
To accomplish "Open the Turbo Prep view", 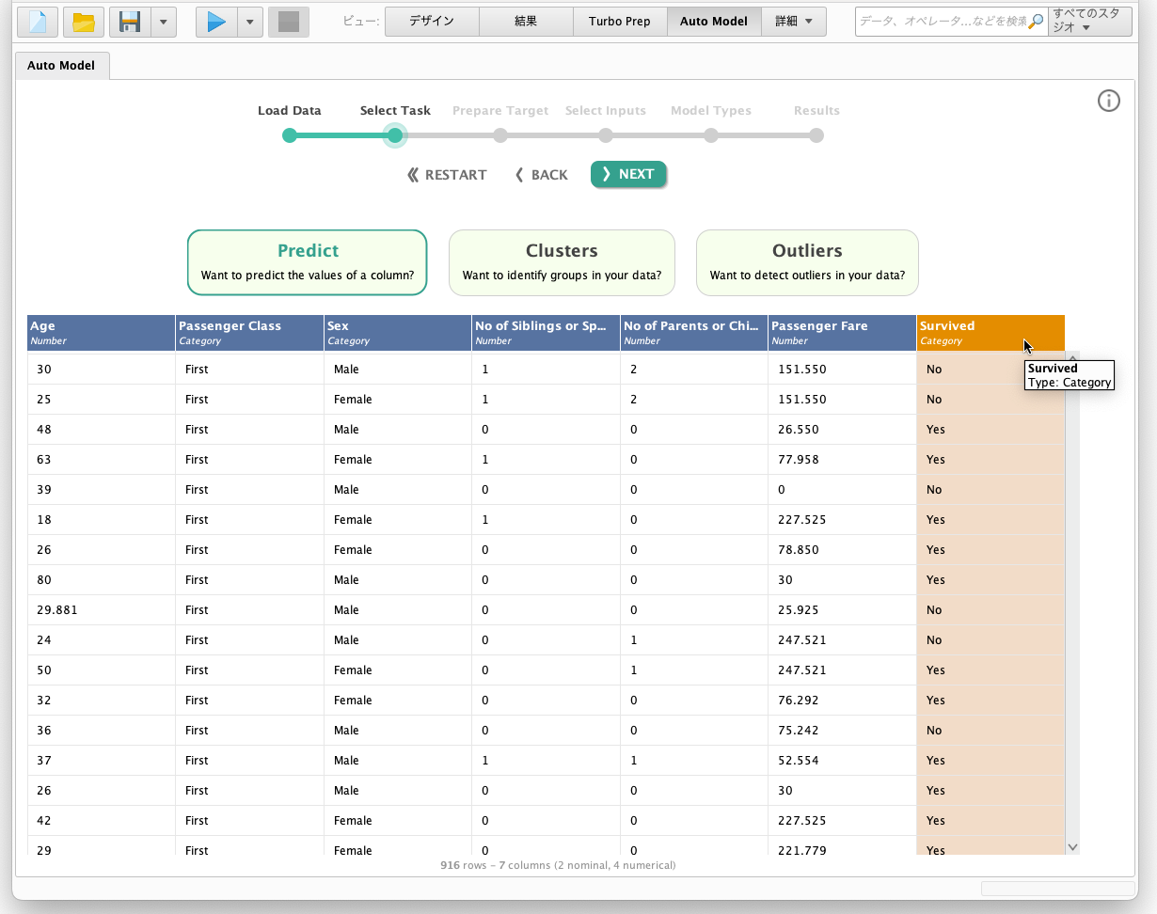I will click(x=620, y=21).
